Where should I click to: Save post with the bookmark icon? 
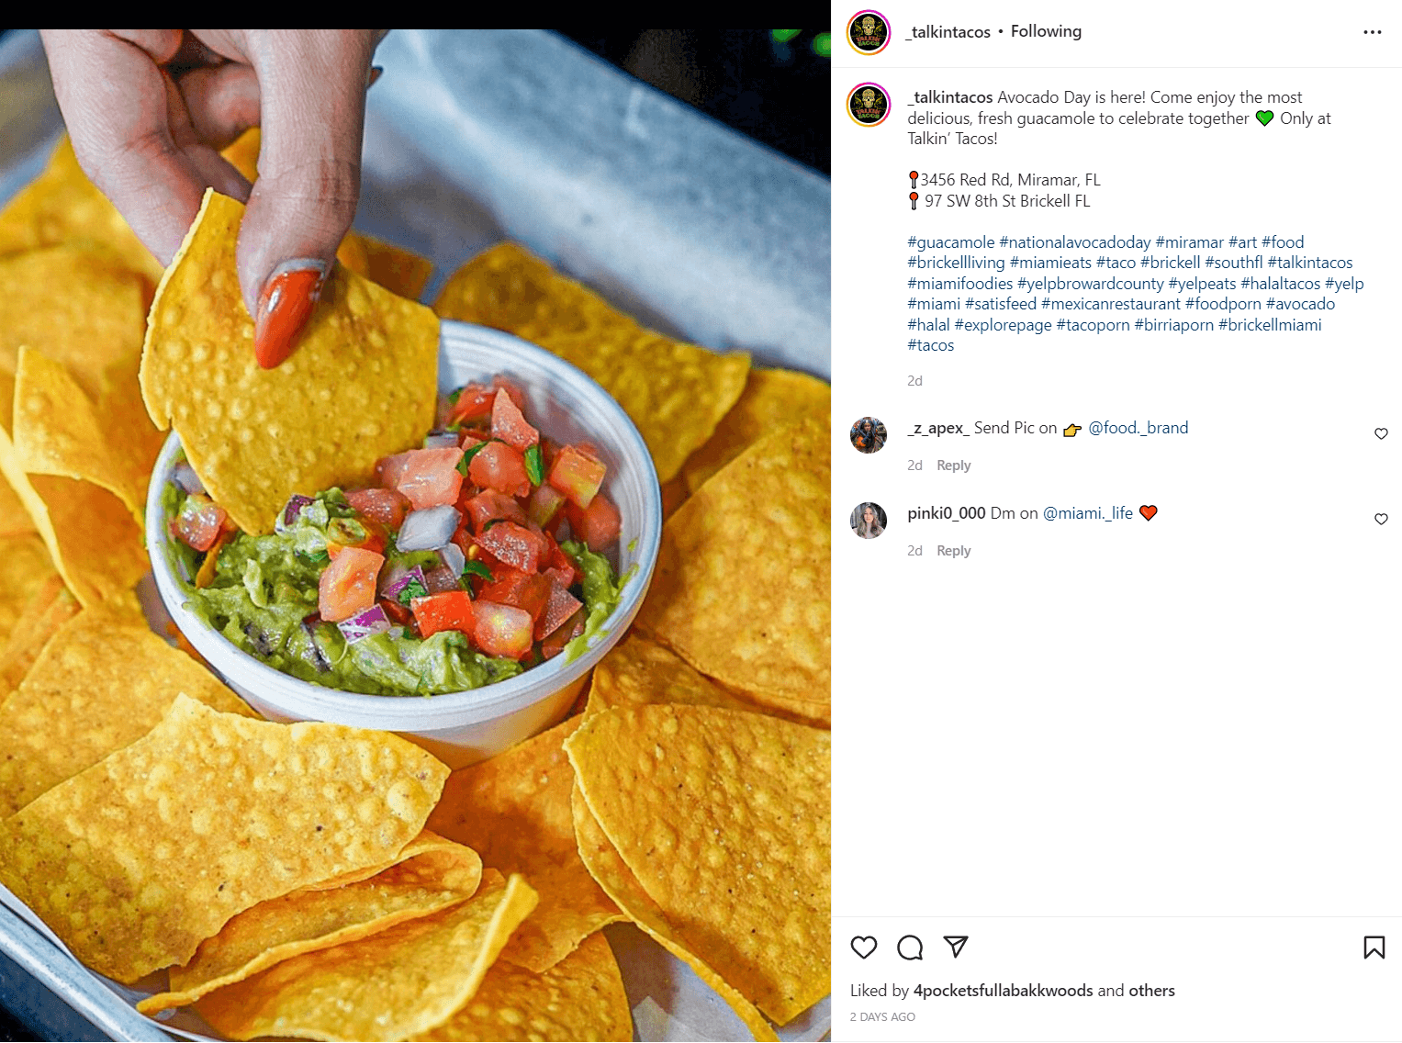(x=1374, y=948)
